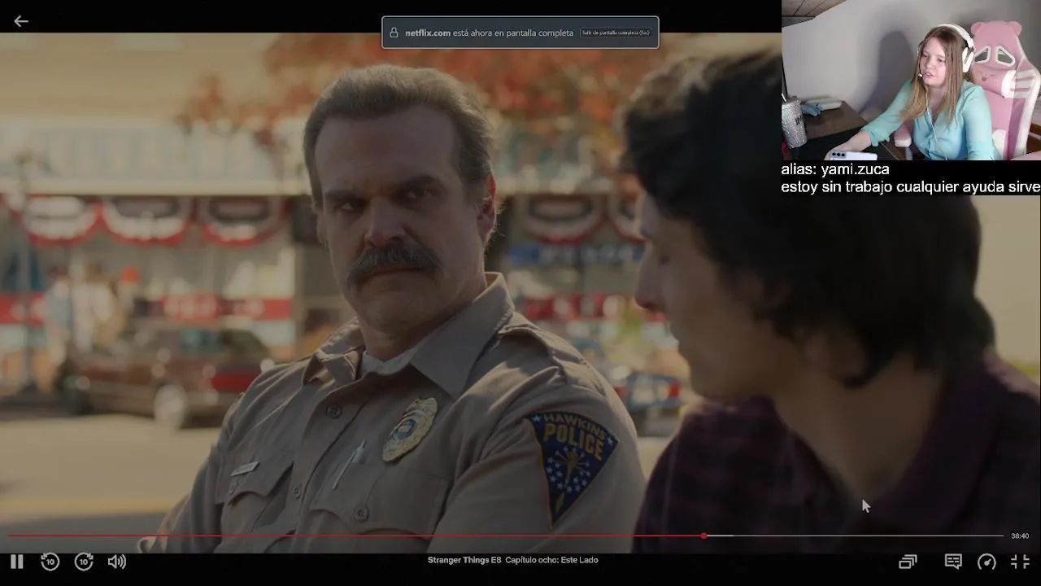
Task: Click the exit fullscreen (Esc) hint button
Action: pos(616,33)
